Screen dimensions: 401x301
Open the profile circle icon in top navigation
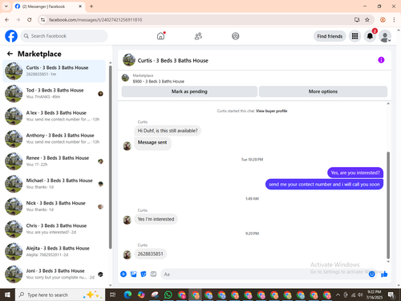pyautogui.click(x=236, y=36)
